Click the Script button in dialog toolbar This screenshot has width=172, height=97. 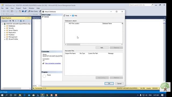pos(66,16)
